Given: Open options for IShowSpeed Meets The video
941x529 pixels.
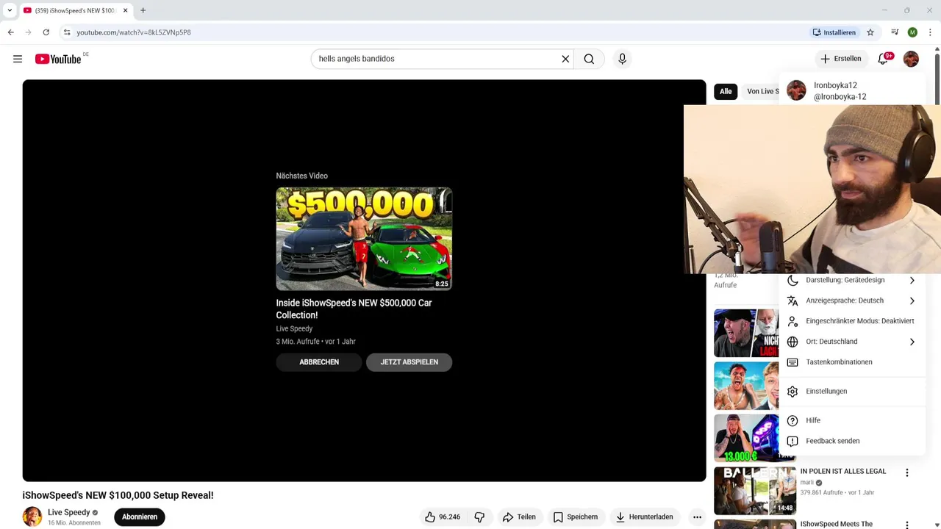Looking at the screenshot, I should coord(907,526).
